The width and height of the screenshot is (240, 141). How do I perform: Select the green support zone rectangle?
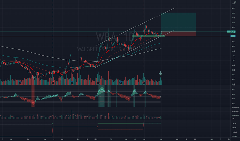pos(148,36)
